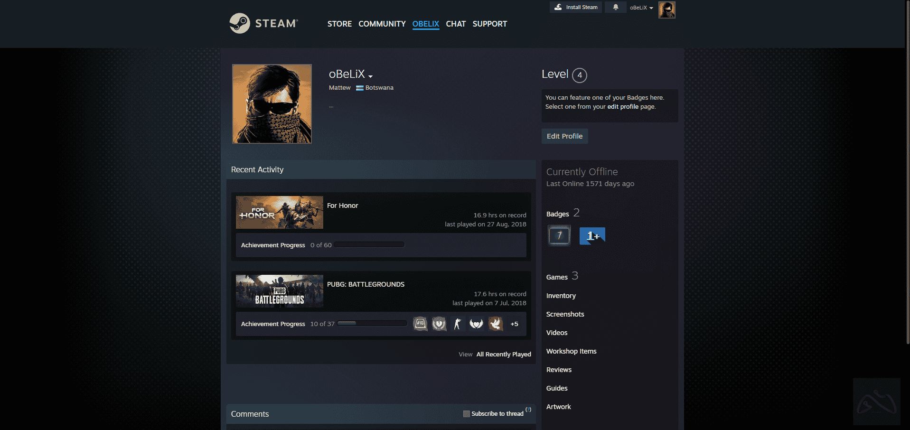Click the Subscribe to thread help icon
This screenshot has width=910, height=430.
(x=528, y=410)
